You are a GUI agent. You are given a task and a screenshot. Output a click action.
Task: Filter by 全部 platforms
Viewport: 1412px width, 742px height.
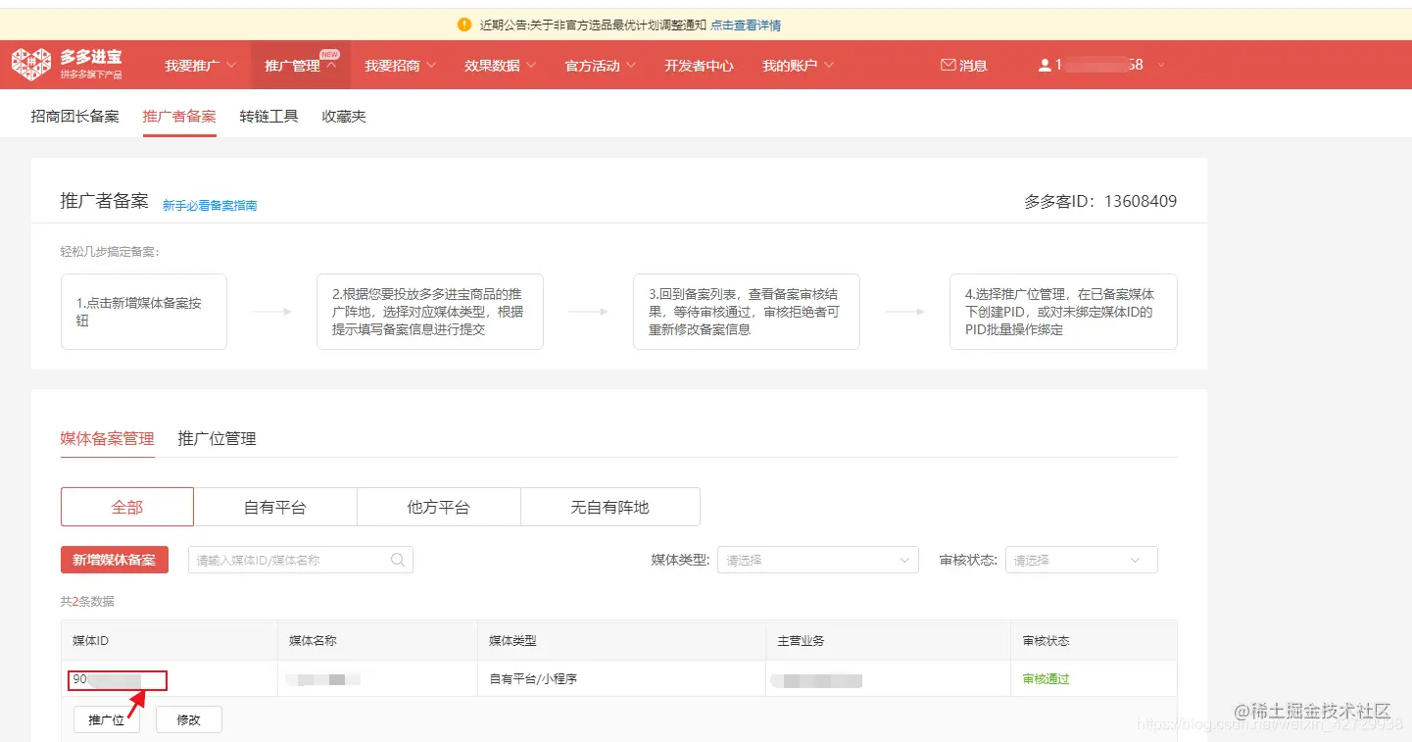pos(127,507)
